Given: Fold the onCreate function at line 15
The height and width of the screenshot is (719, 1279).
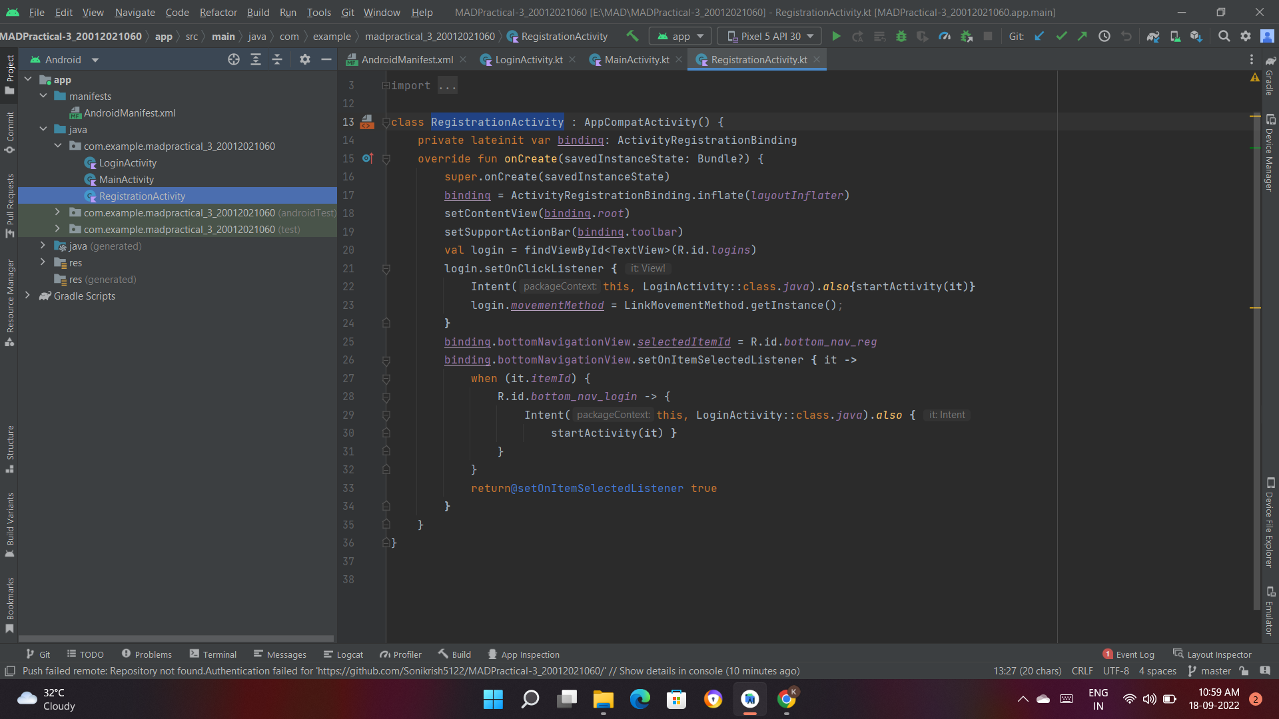Looking at the screenshot, I should click(386, 159).
